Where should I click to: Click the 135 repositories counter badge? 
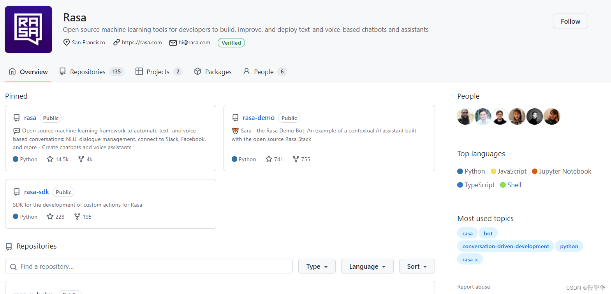[116, 71]
